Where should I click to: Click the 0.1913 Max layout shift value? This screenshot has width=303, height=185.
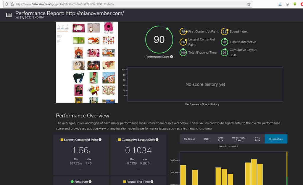[x=144, y=163]
